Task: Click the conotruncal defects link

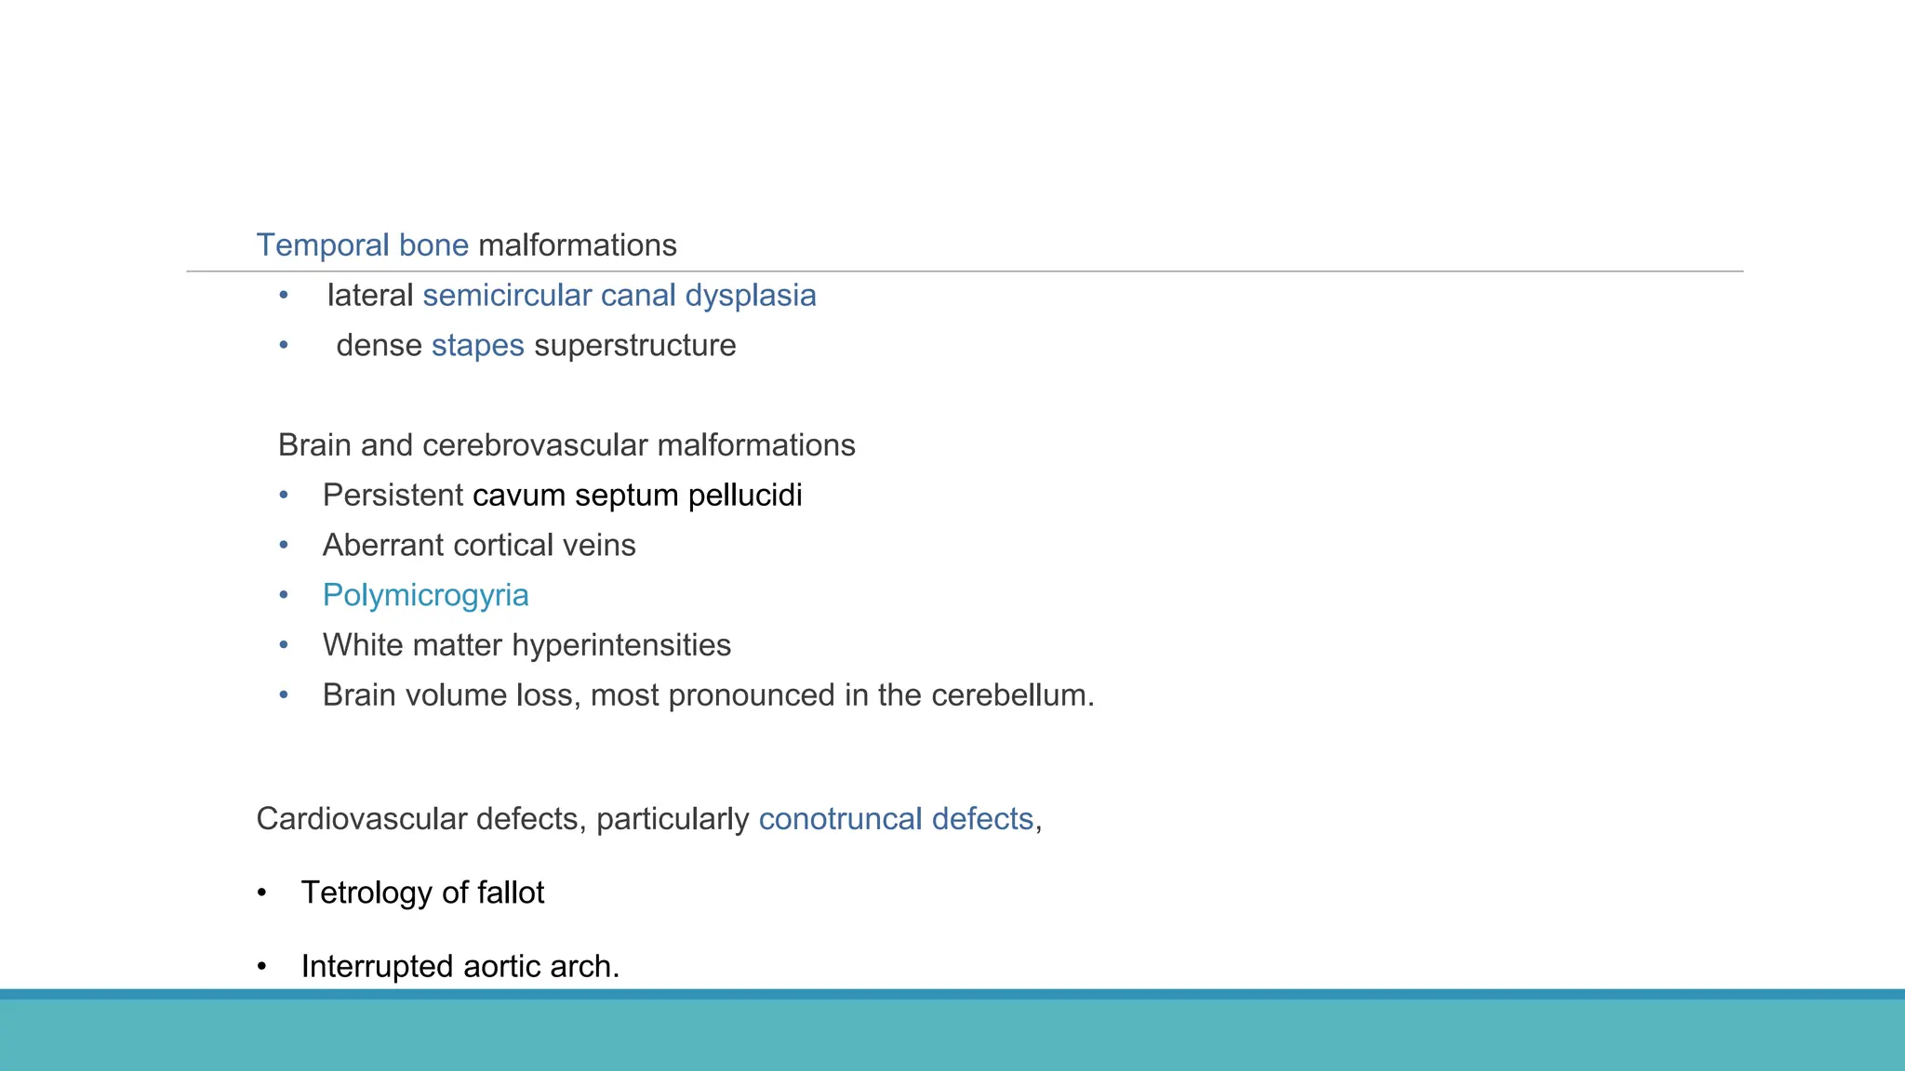Action: [x=896, y=819]
